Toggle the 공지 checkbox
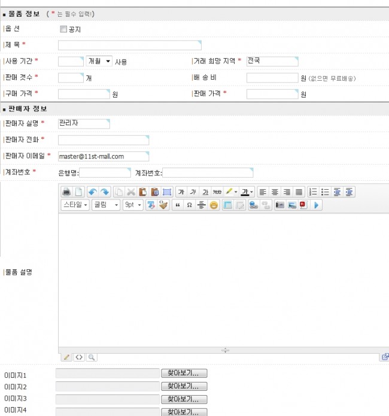Viewport: 389px width, 416px height. [x=63, y=29]
